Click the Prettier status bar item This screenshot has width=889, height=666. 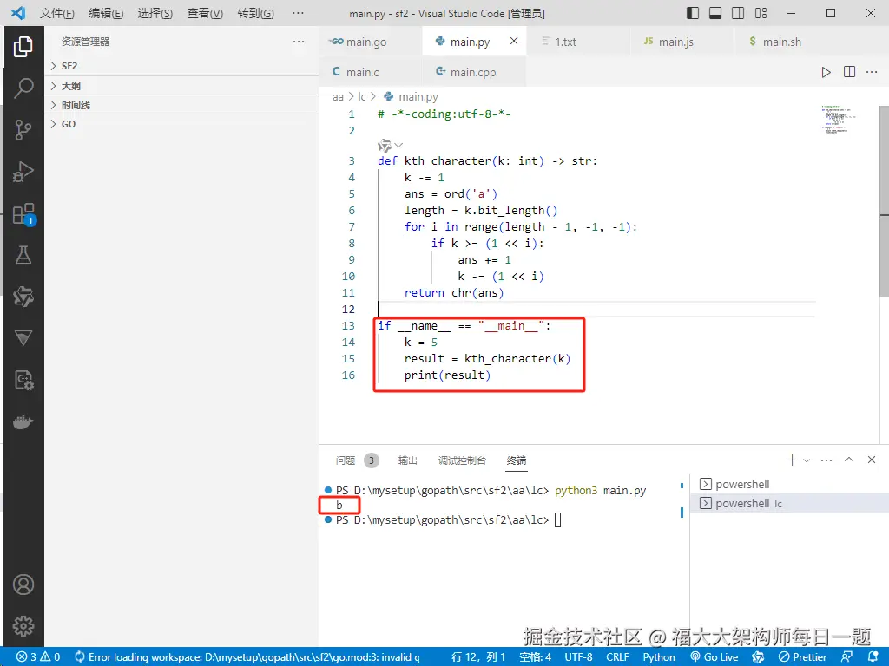[x=803, y=657]
